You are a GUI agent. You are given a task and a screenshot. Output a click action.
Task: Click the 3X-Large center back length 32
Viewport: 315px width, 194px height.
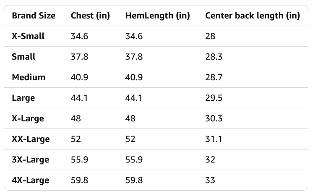210,160
